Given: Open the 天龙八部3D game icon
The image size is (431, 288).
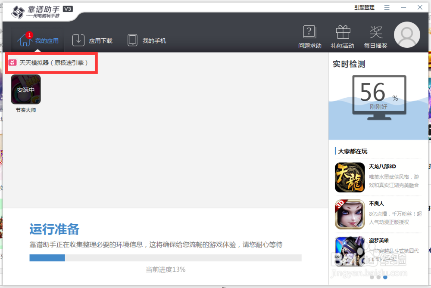Looking at the screenshot, I should coord(350,177).
